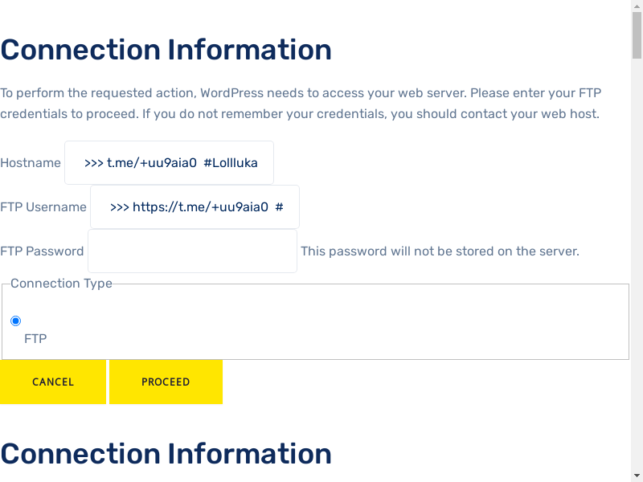The image size is (643, 482).
Task: Select the FTP connection type radio button
Action: click(16, 321)
